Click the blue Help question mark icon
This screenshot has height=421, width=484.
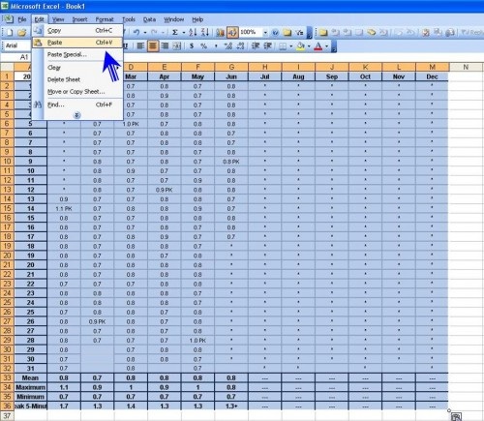275,32
